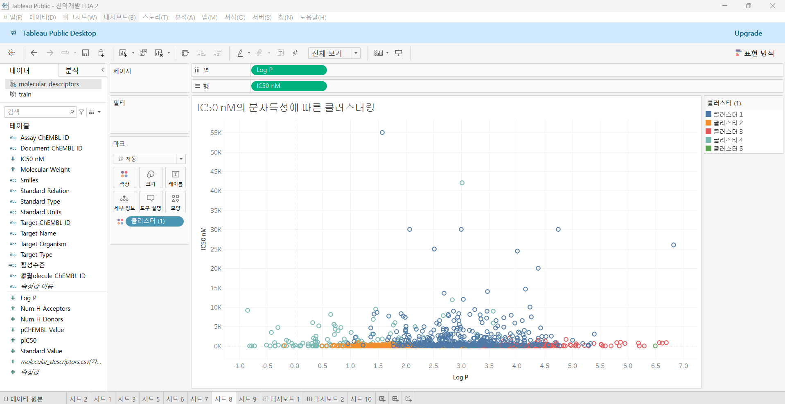
Task: Select 클러스터 1 blue legend swatch
Action: click(x=708, y=114)
